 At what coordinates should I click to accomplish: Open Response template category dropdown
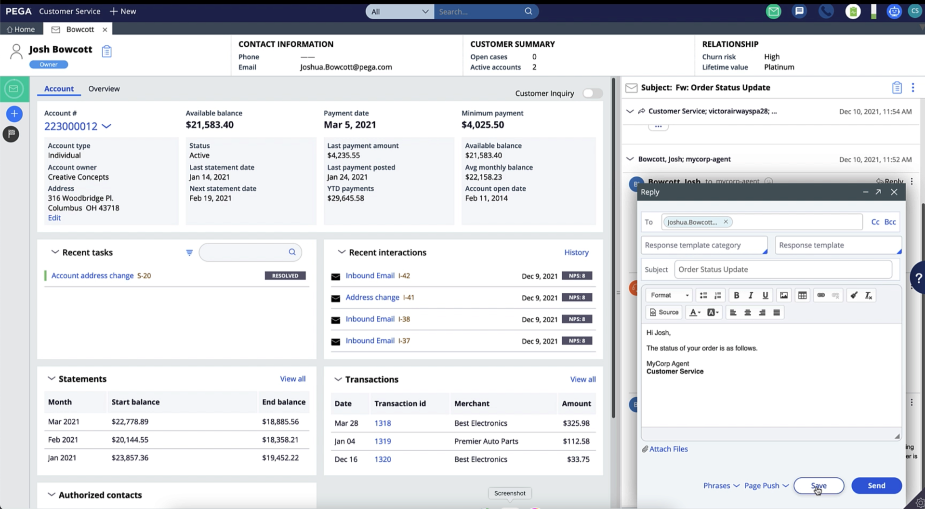[x=704, y=245]
